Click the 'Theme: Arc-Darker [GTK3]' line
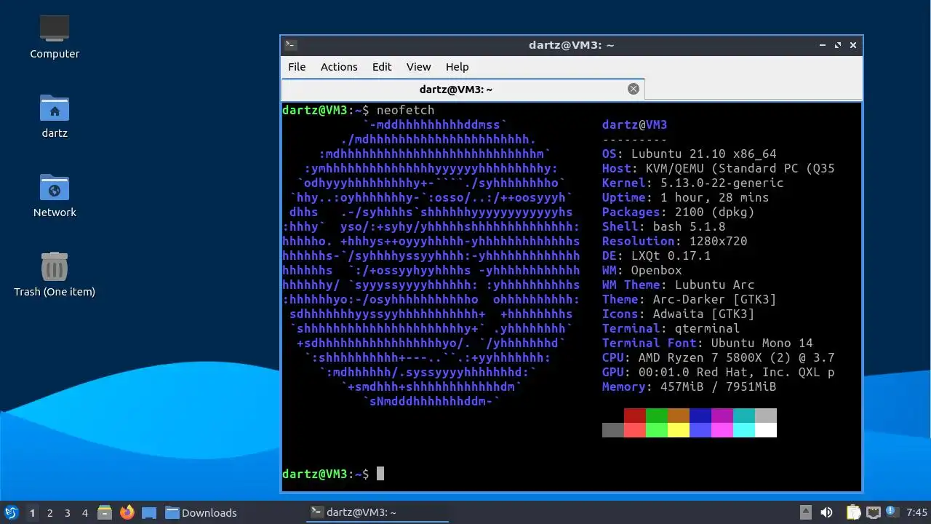The image size is (931, 524). (x=689, y=299)
